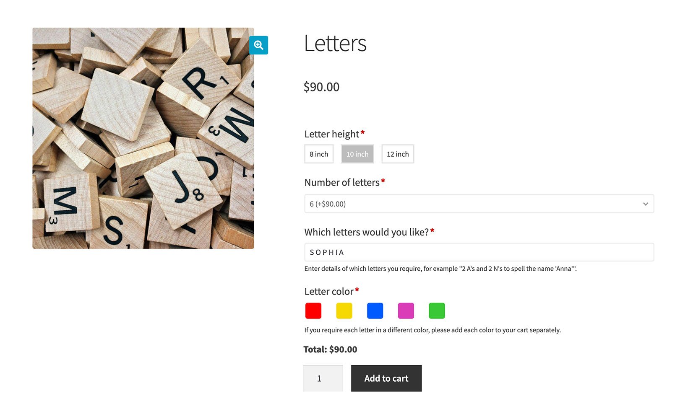This screenshot has height=411, width=688.
Task: Open the Number of letters dropdown
Action: tap(478, 204)
